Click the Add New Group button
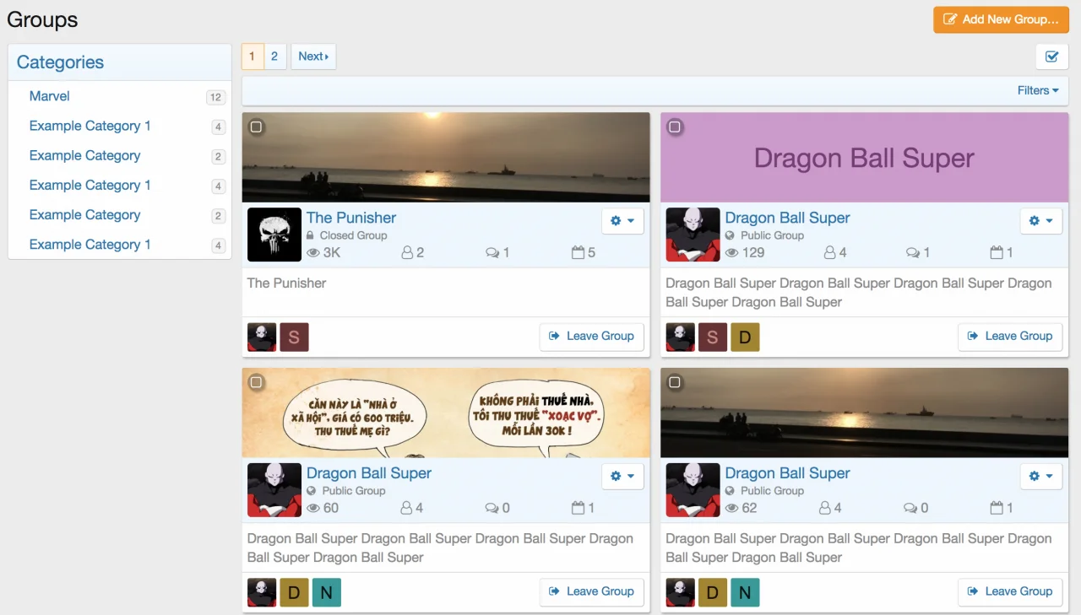The height and width of the screenshot is (615, 1081). pos(1001,19)
